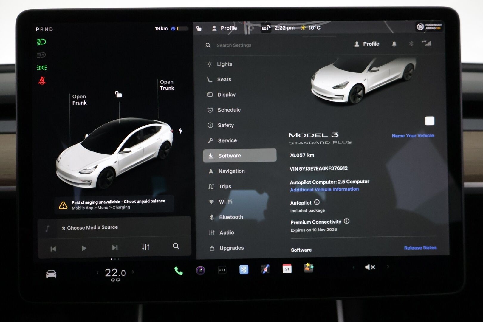Viewport: 483px width, 322px height.
Task: Open the Bluetooth app in dock
Action: (244, 270)
